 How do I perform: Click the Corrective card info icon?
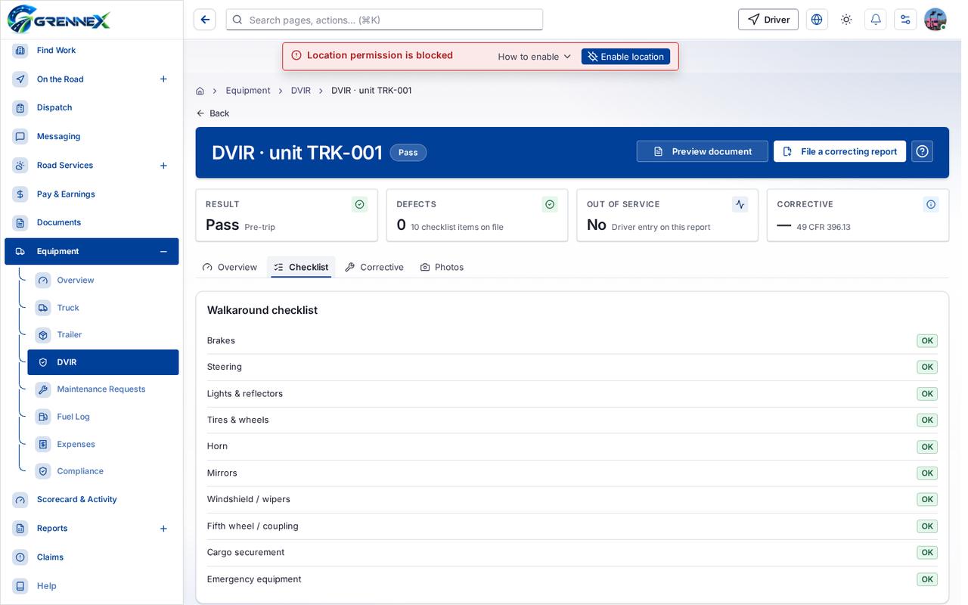(931, 204)
